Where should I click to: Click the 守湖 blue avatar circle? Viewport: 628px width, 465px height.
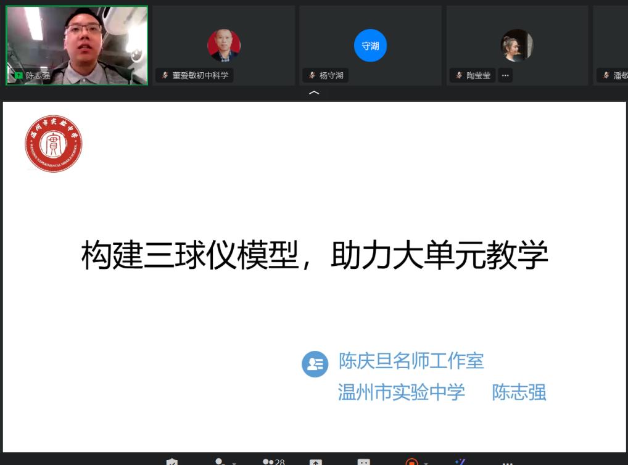click(370, 46)
